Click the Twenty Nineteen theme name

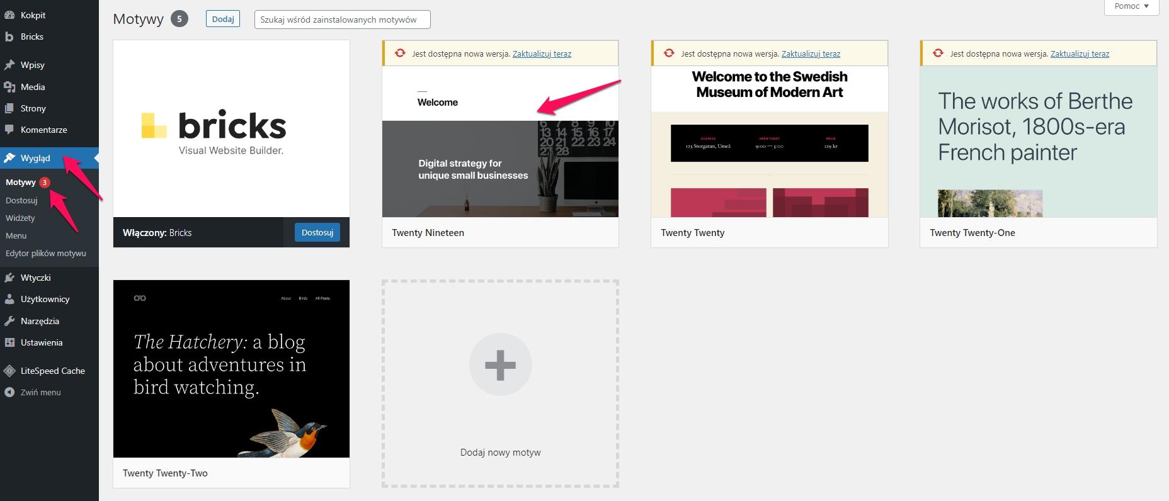[428, 233]
